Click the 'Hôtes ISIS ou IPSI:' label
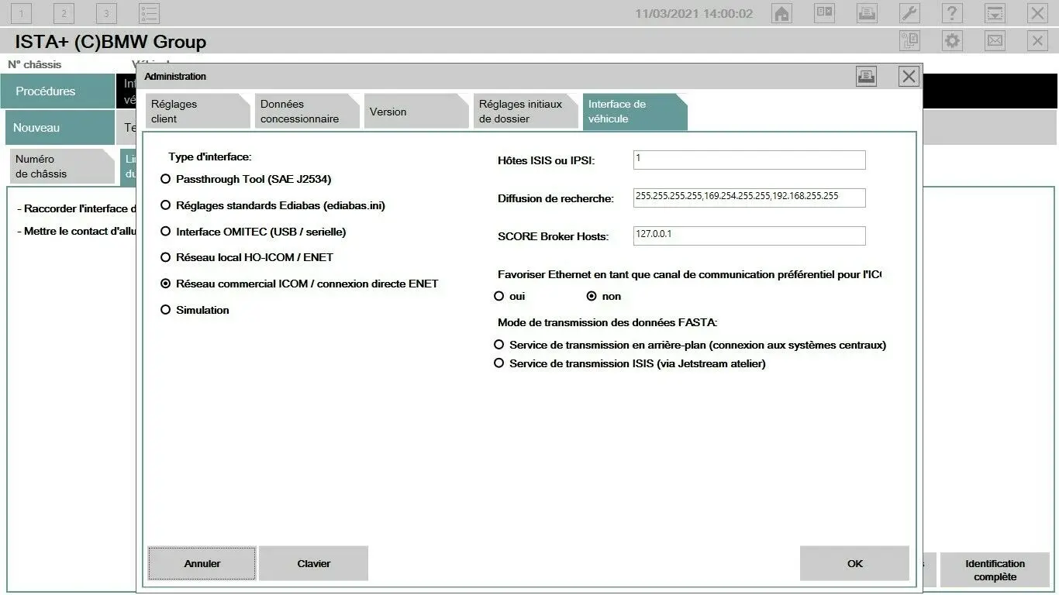 coord(547,160)
